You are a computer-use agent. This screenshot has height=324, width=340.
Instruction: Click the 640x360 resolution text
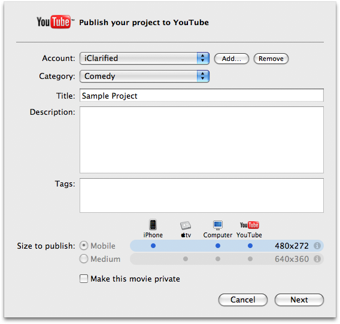292,259
